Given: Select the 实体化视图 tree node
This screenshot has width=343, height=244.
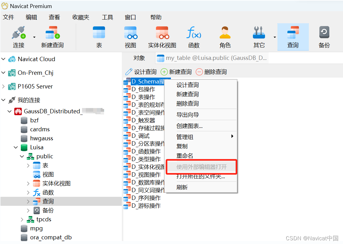Looking at the screenshot, I should (x=56, y=183).
